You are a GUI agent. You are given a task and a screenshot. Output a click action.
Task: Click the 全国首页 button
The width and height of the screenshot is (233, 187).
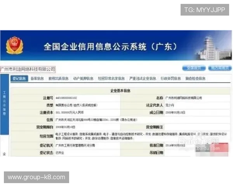pos(194,68)
